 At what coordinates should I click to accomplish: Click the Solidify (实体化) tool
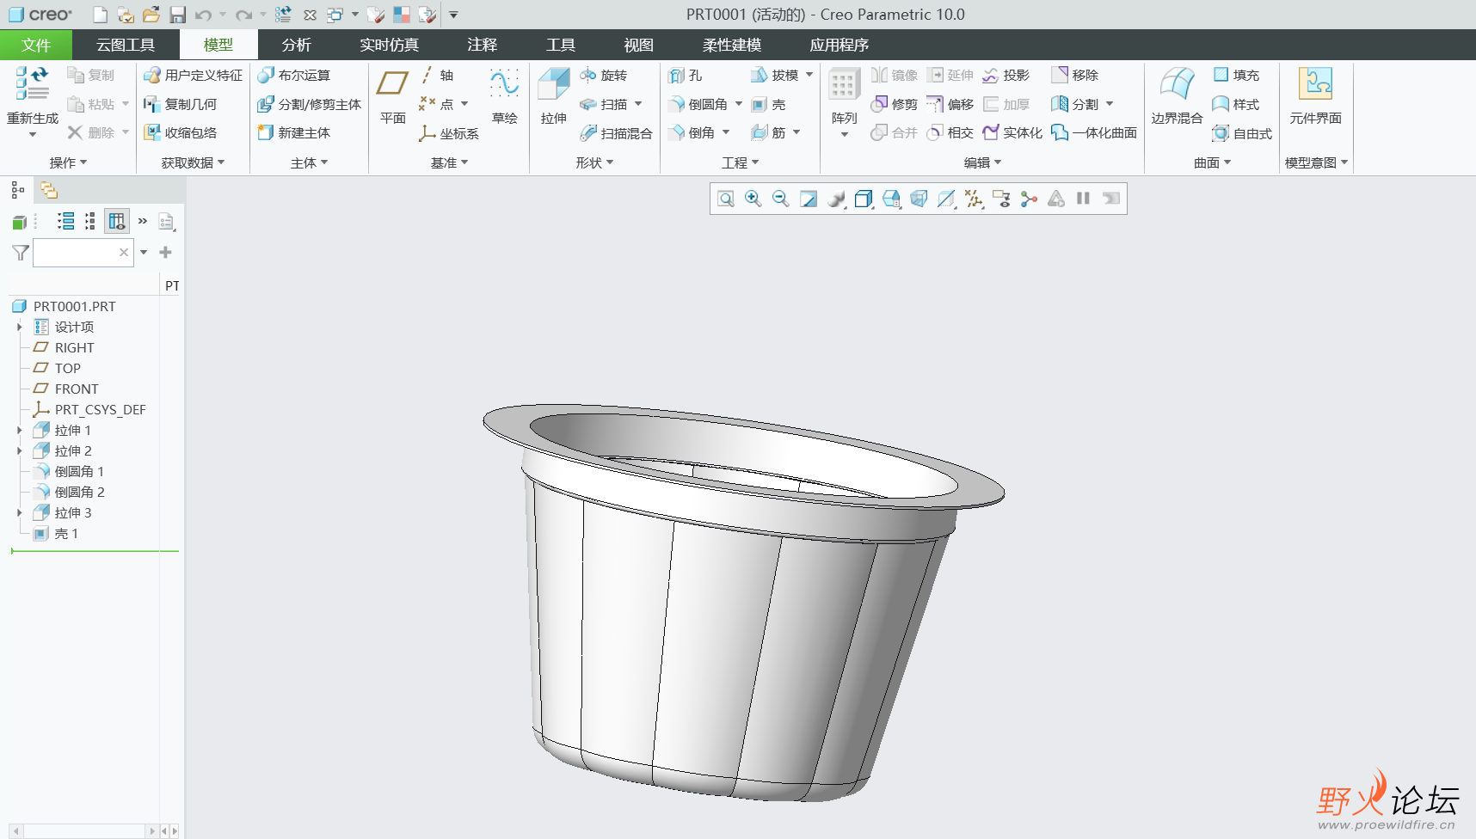1012,132
